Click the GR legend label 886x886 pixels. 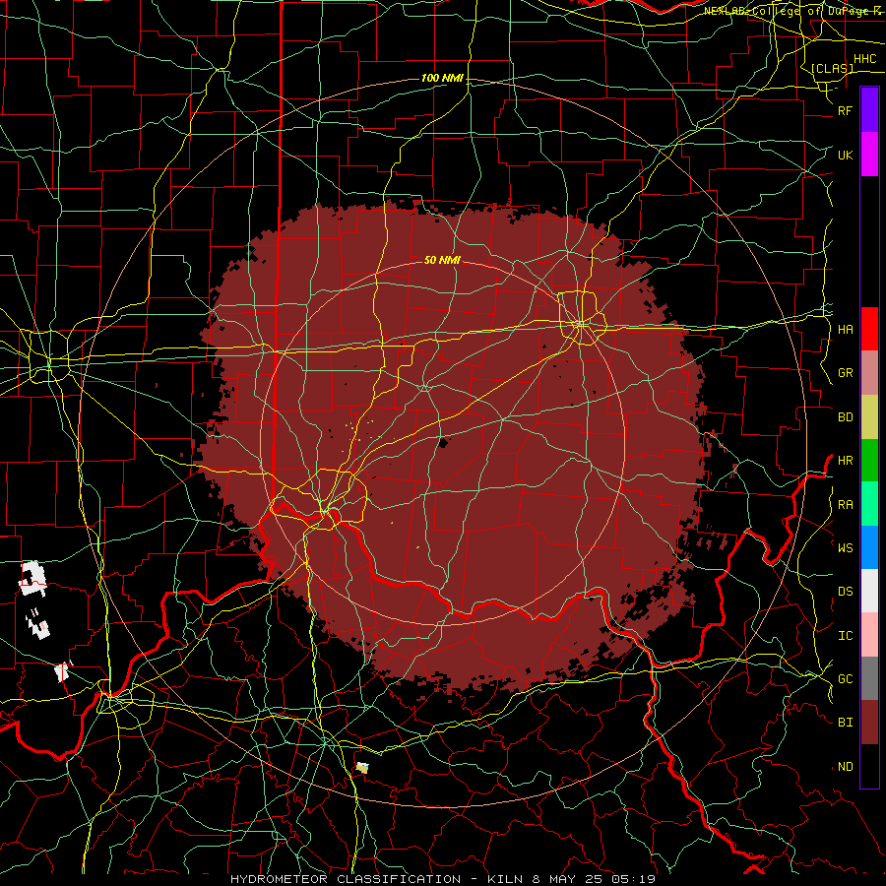tap(846, 373)
